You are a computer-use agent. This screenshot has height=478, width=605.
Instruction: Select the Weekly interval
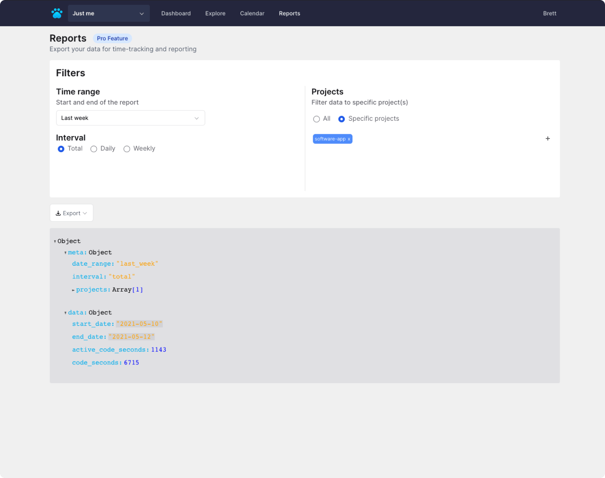pos(126,149)
